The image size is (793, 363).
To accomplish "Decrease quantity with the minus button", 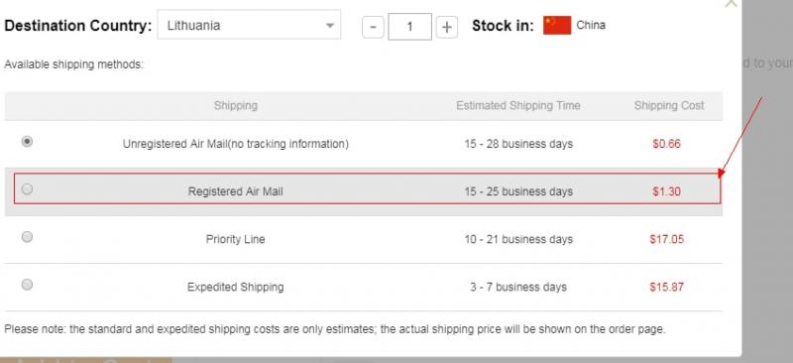I will point(373,27).
